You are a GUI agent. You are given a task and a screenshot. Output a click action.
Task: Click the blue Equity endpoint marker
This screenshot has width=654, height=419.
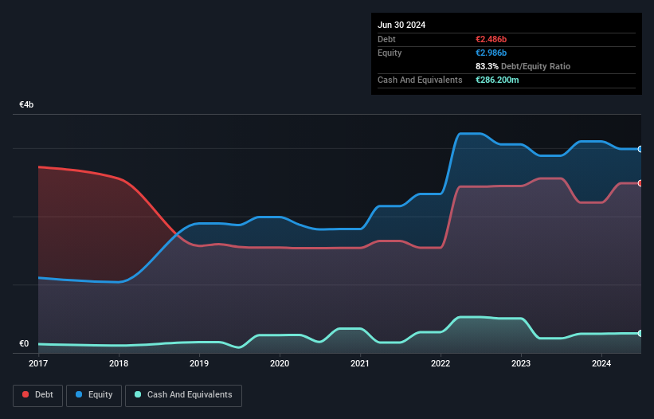pyautogui.click(x=640, y=149)
